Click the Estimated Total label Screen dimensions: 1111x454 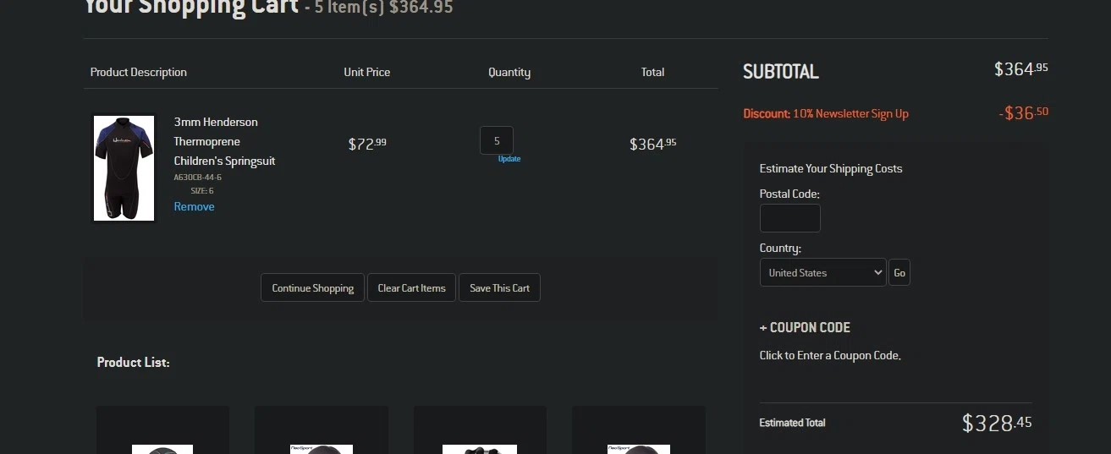[x=792, y=423]
